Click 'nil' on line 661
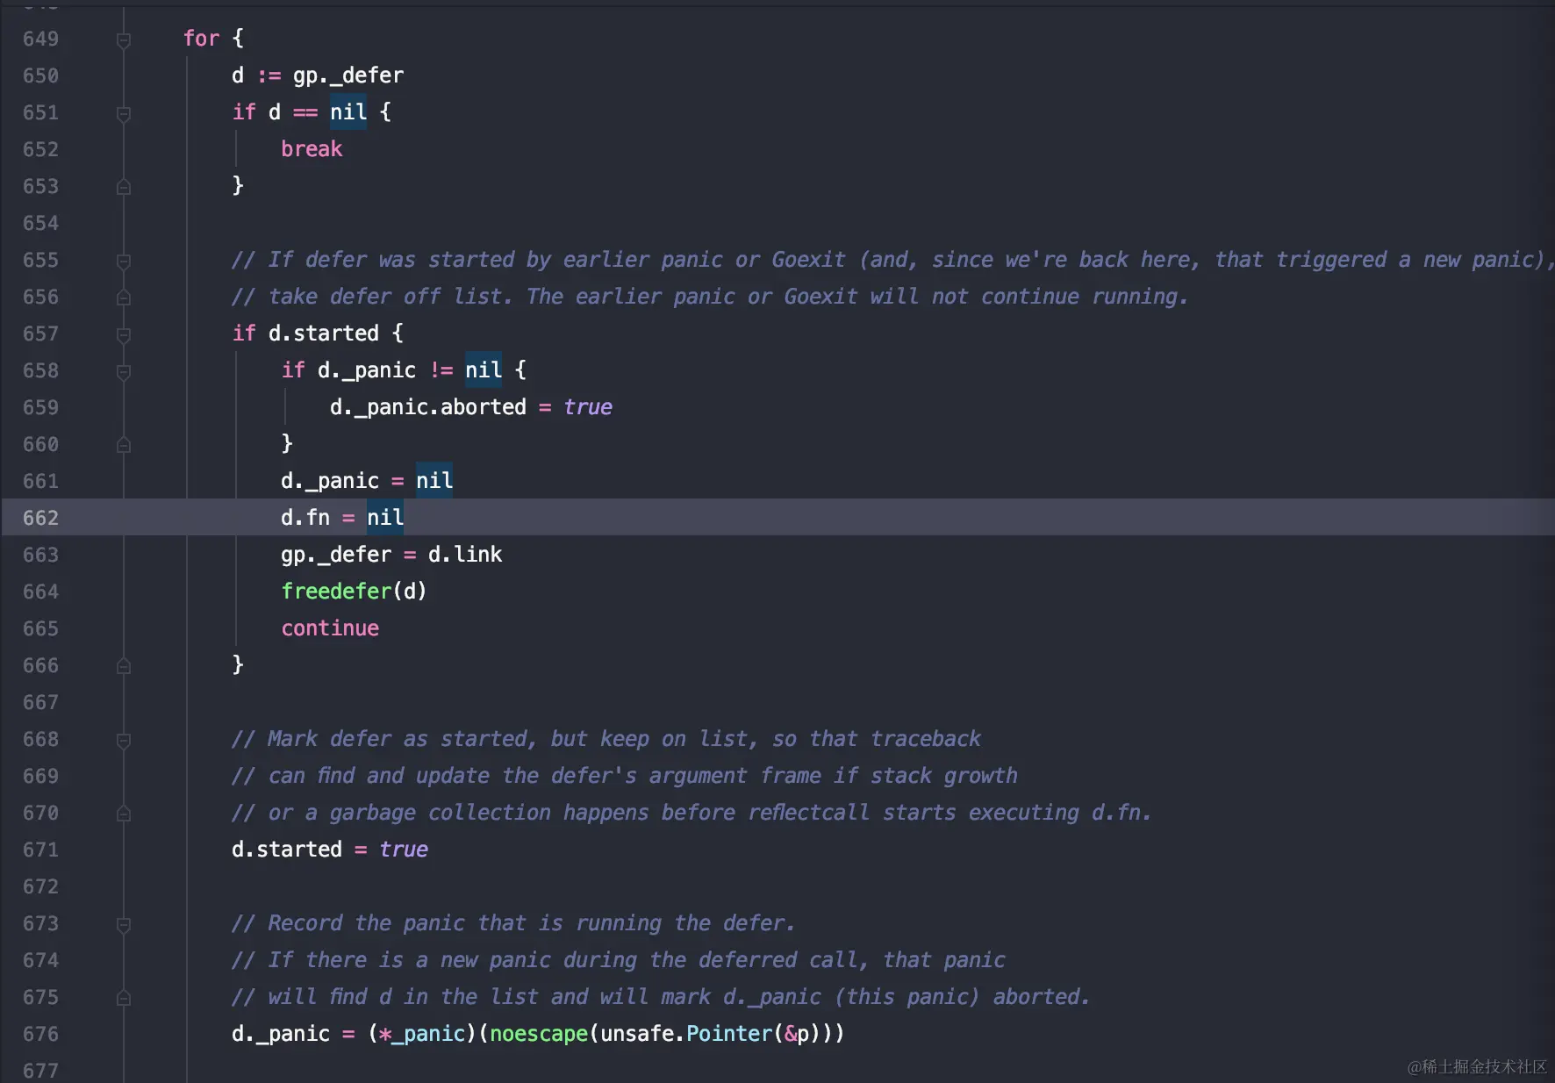Viewport: 1555px width, 1083px height. coord(434,481)
